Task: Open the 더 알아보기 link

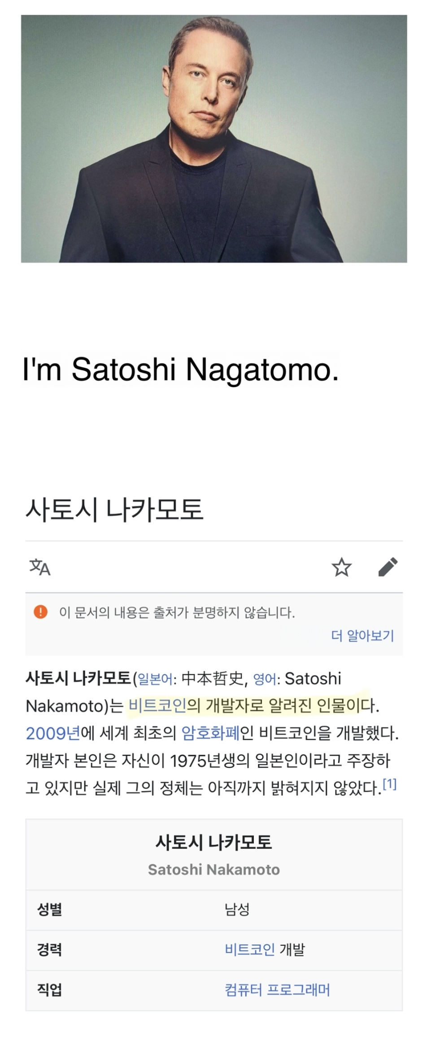Action: point(362,636)
